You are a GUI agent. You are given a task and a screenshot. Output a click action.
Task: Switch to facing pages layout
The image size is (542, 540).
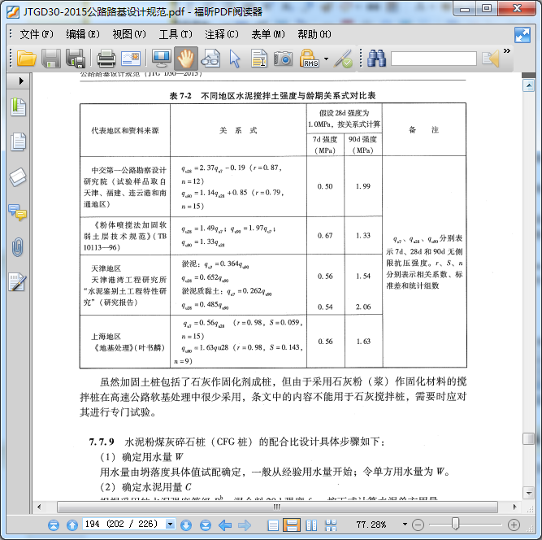(311, 525)
